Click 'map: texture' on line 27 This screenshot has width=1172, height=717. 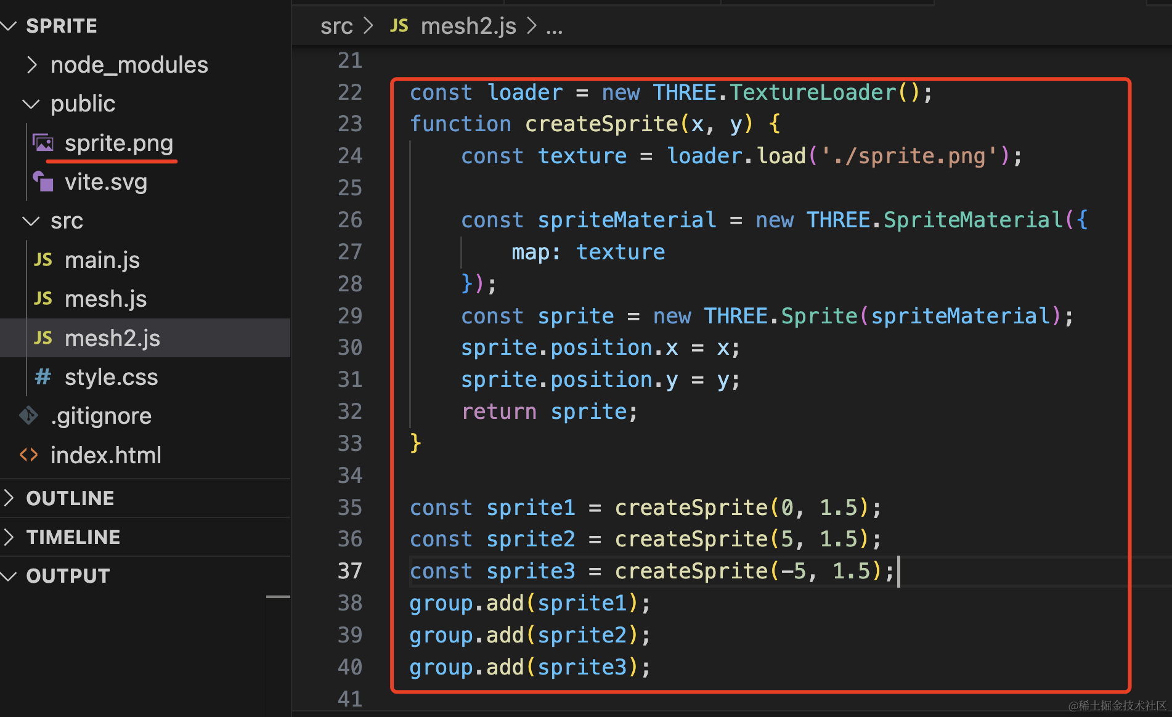pos(588,252)
